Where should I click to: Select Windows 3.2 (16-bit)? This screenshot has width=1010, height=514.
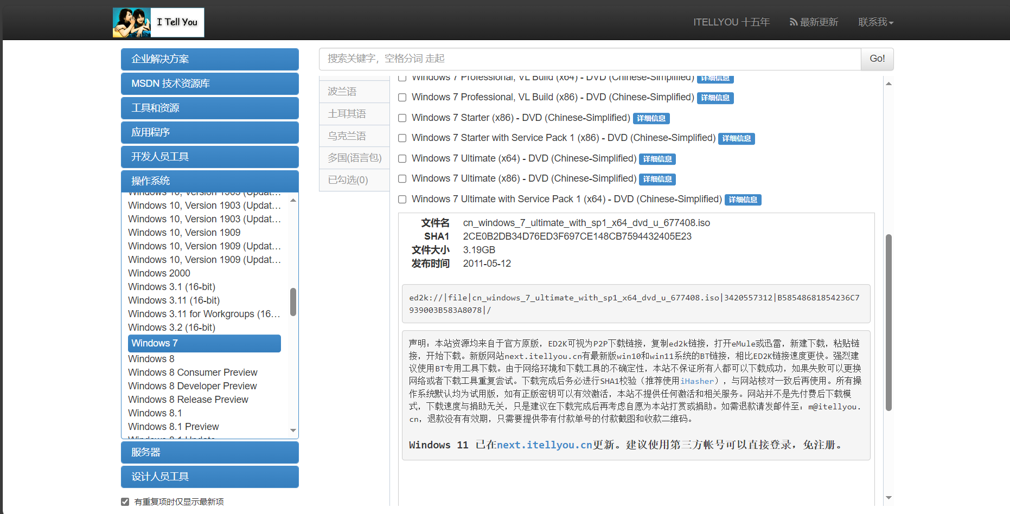pyautogui.click(x=171, y=327)
